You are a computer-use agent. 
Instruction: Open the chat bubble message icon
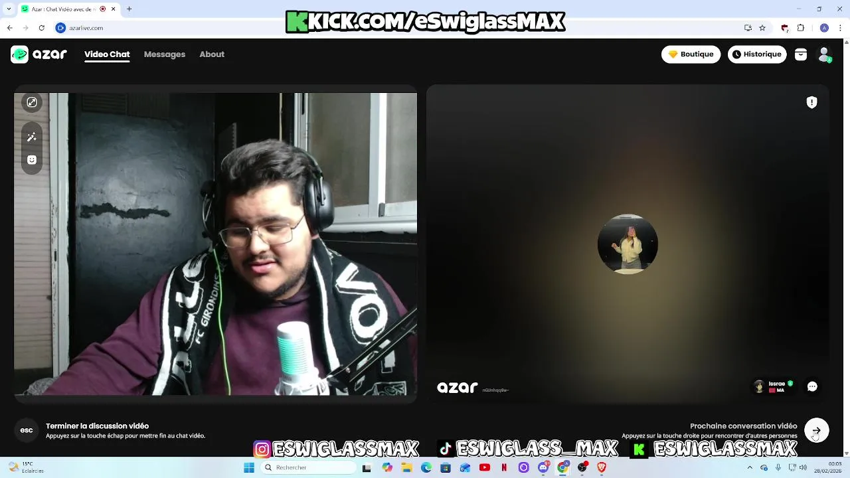812,386
